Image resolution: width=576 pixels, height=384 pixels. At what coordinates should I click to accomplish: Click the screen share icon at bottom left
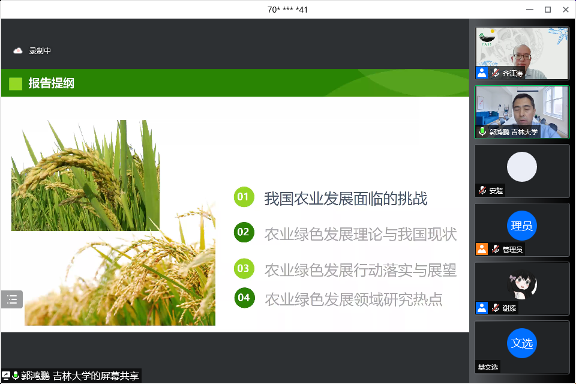point(6,376)
